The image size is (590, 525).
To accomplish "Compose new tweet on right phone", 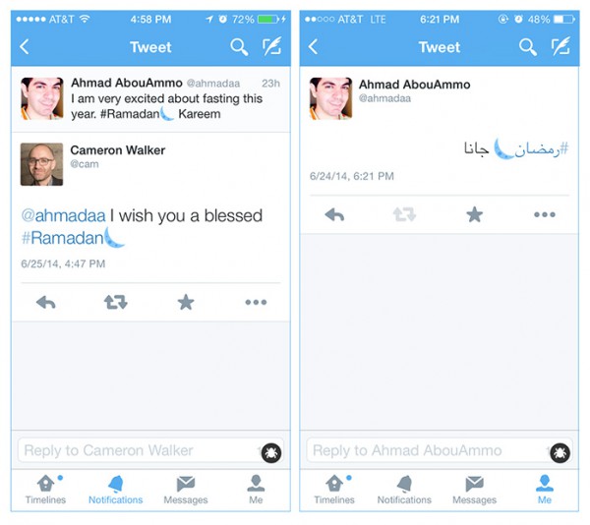I will point(560,46).
